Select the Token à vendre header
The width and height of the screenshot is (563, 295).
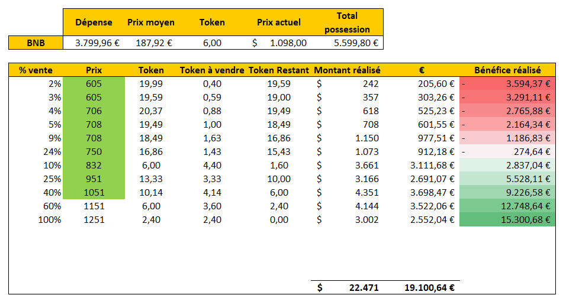[212, 70]
